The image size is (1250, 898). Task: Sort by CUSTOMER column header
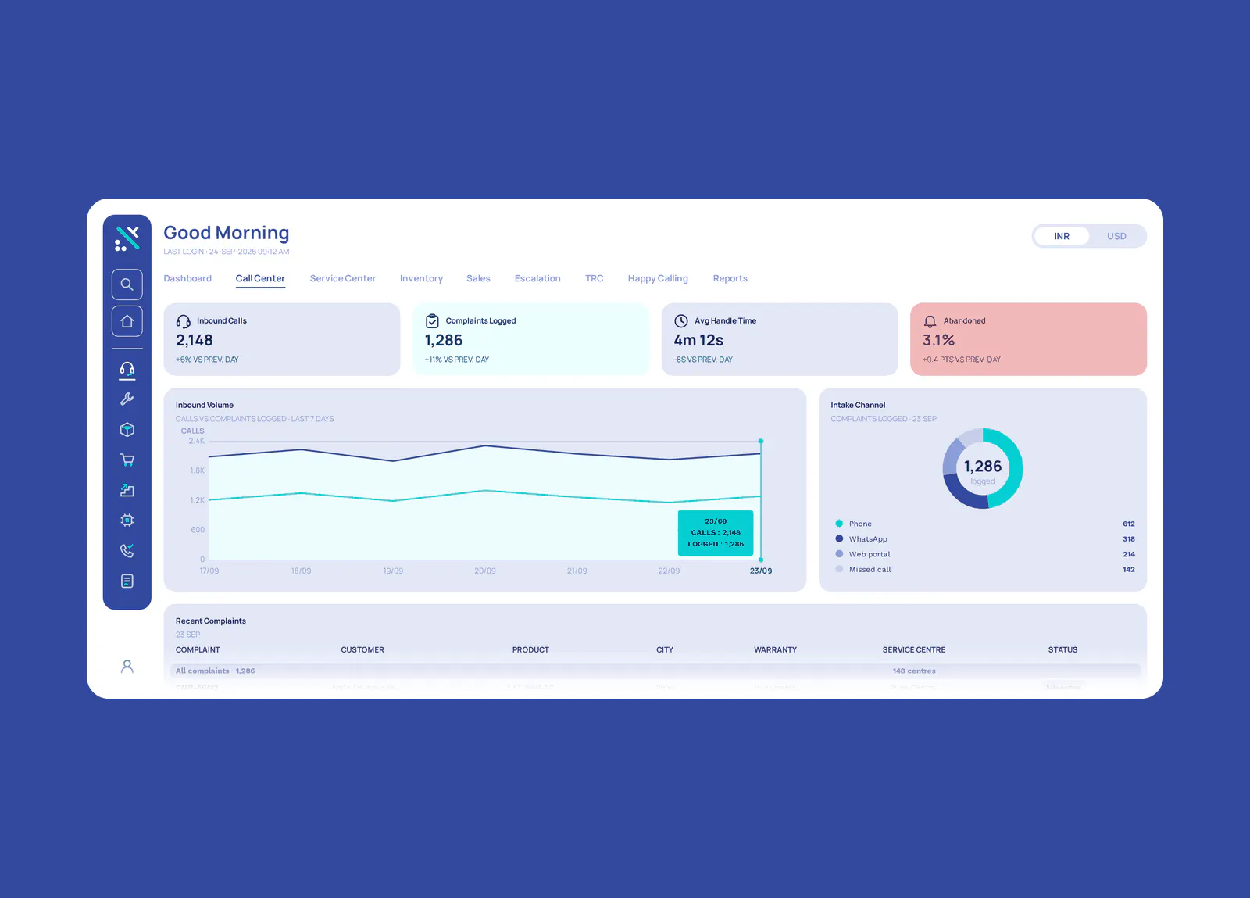(362, 650)
